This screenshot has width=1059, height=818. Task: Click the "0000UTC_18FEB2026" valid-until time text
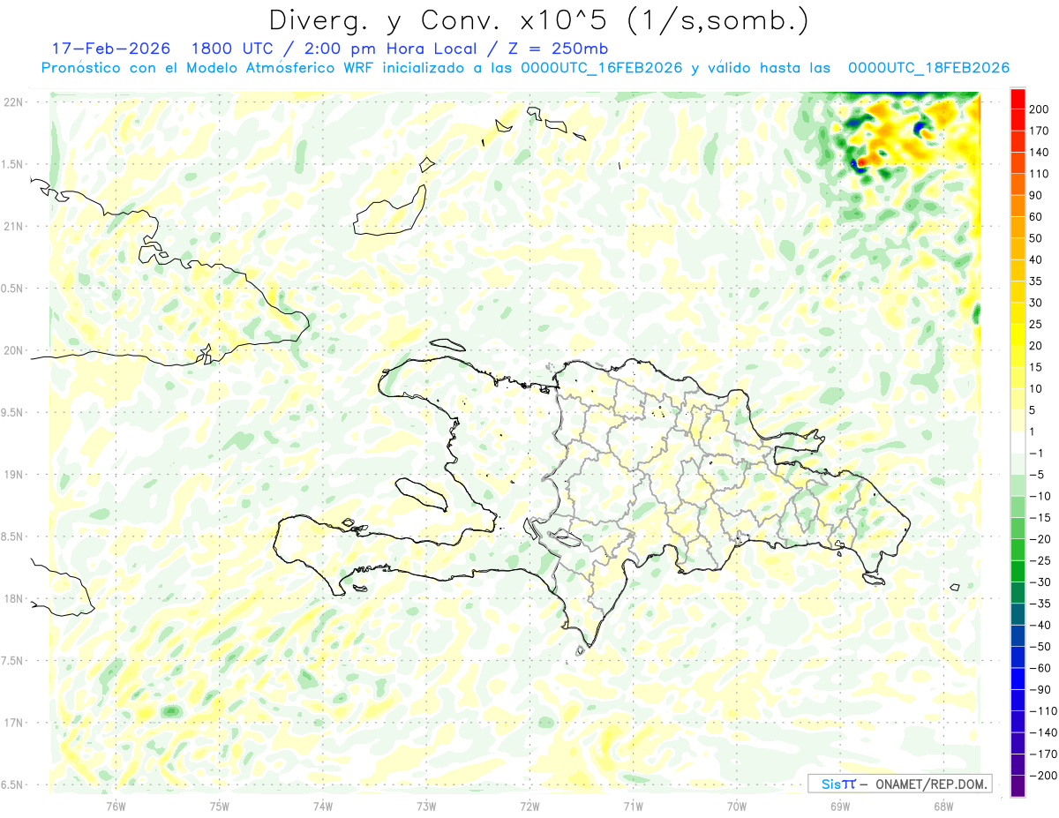pos(928,68)
